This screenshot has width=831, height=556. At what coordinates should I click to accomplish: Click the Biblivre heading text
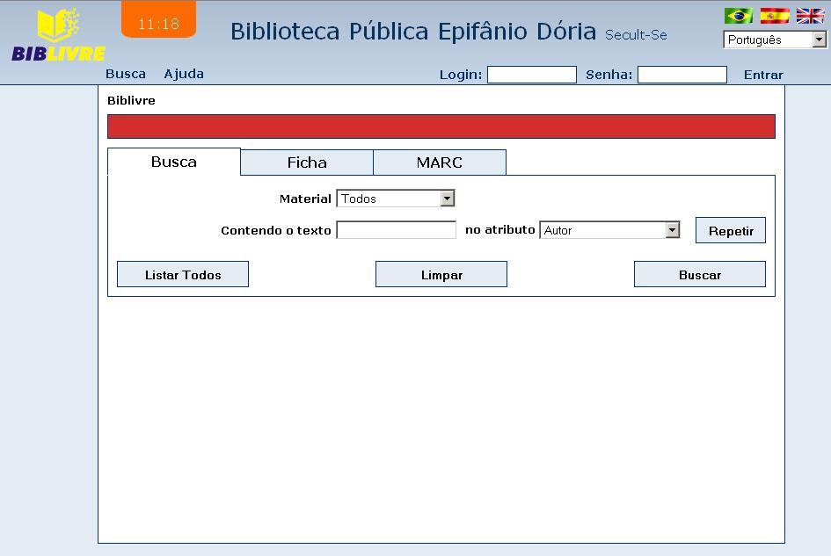[x=131, y=101]
